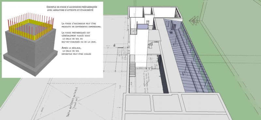This screenshot has height=120, width=261.
Task: Click the gray inner floor of the elevator pit
Action: [x=31, y=29]
